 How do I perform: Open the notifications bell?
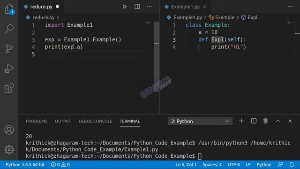[x=292, y=165]
